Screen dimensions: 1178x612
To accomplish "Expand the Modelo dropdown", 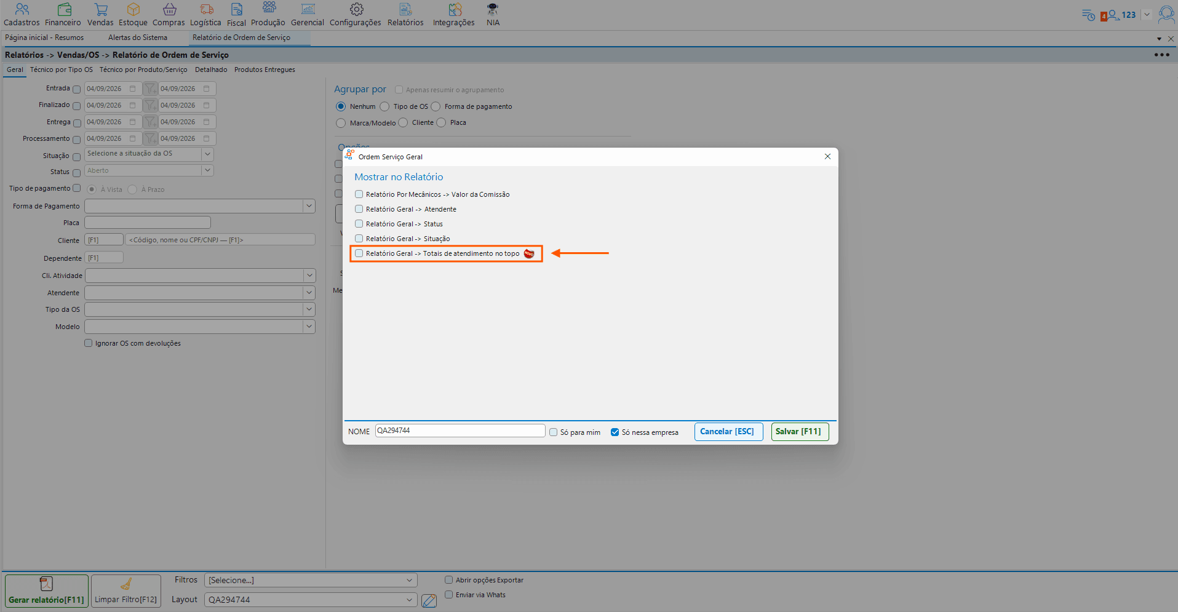I will 309,327.
